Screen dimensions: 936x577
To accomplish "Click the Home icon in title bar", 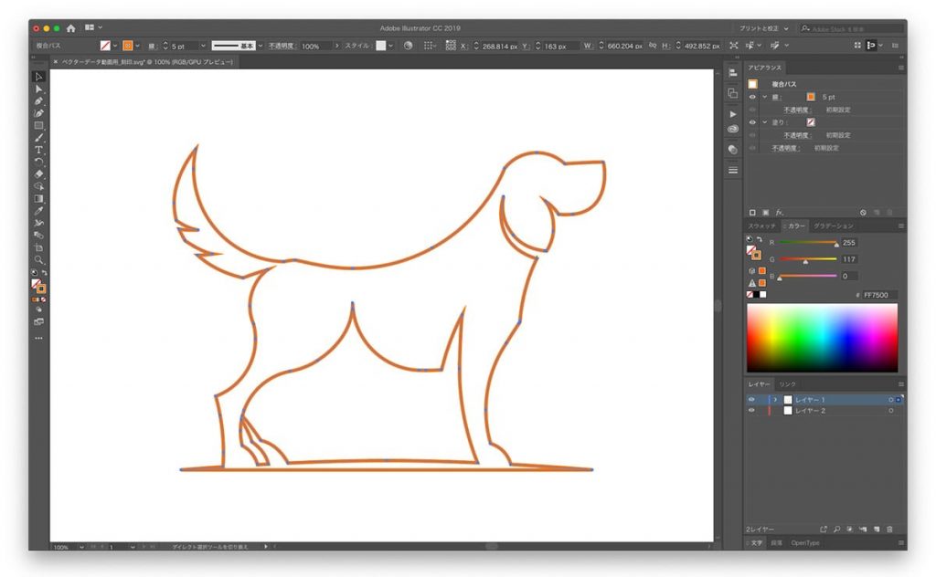I will pyautogui.click(x=70, y=28).
